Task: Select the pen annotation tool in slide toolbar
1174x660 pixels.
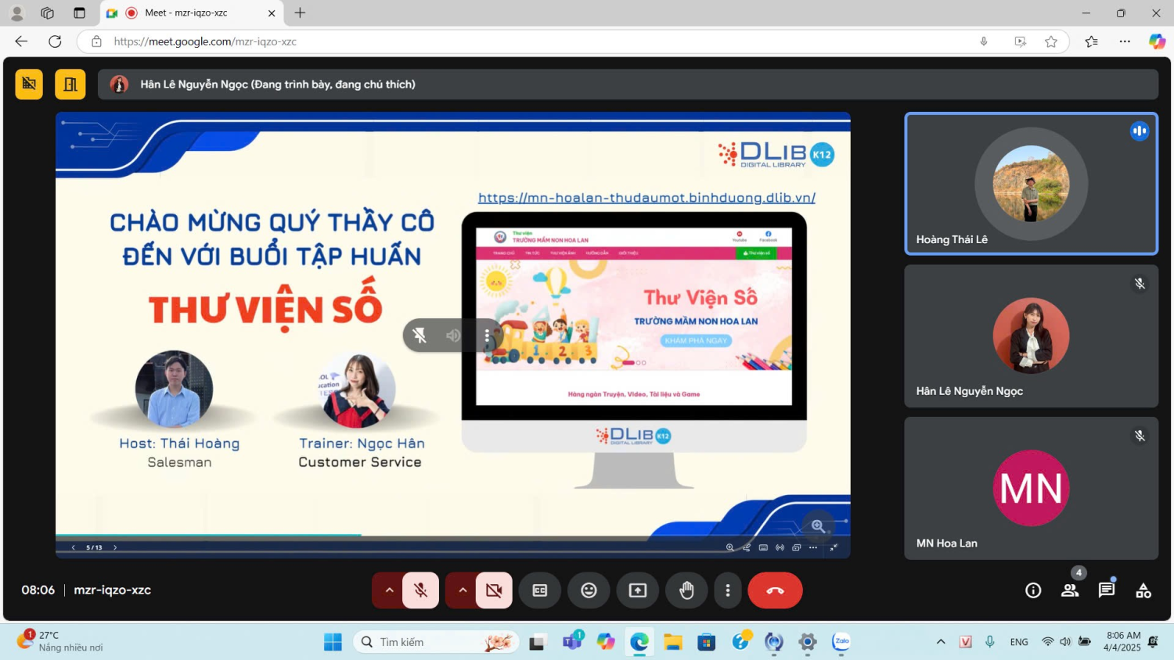Action: click(747, 547)
